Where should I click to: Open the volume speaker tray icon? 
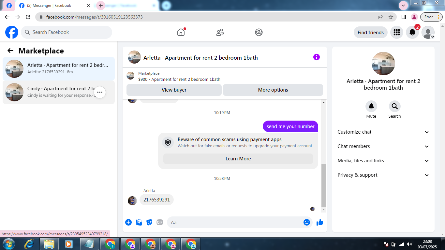[x=409, y=244]
